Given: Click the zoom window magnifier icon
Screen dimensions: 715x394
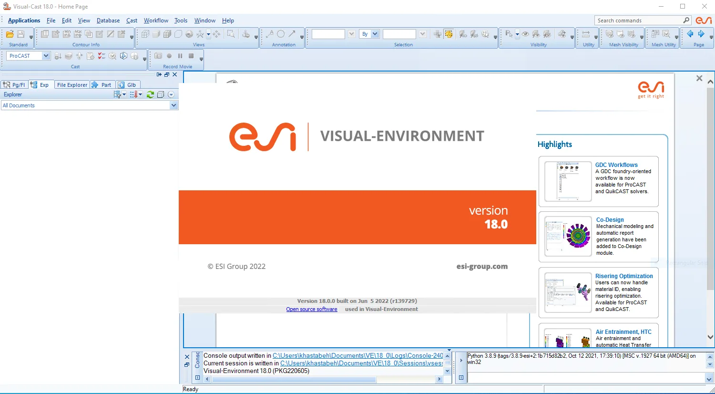Looking at the screenshot, I should [x=231, y=34].
